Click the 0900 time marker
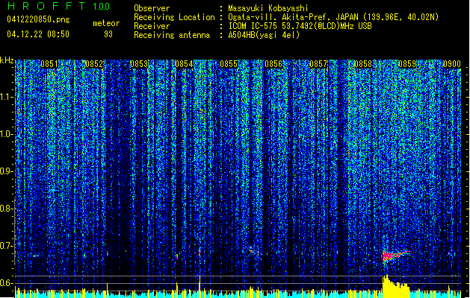Image resolution: width=470 pixels, height=298 pixels. pos(452,64)
